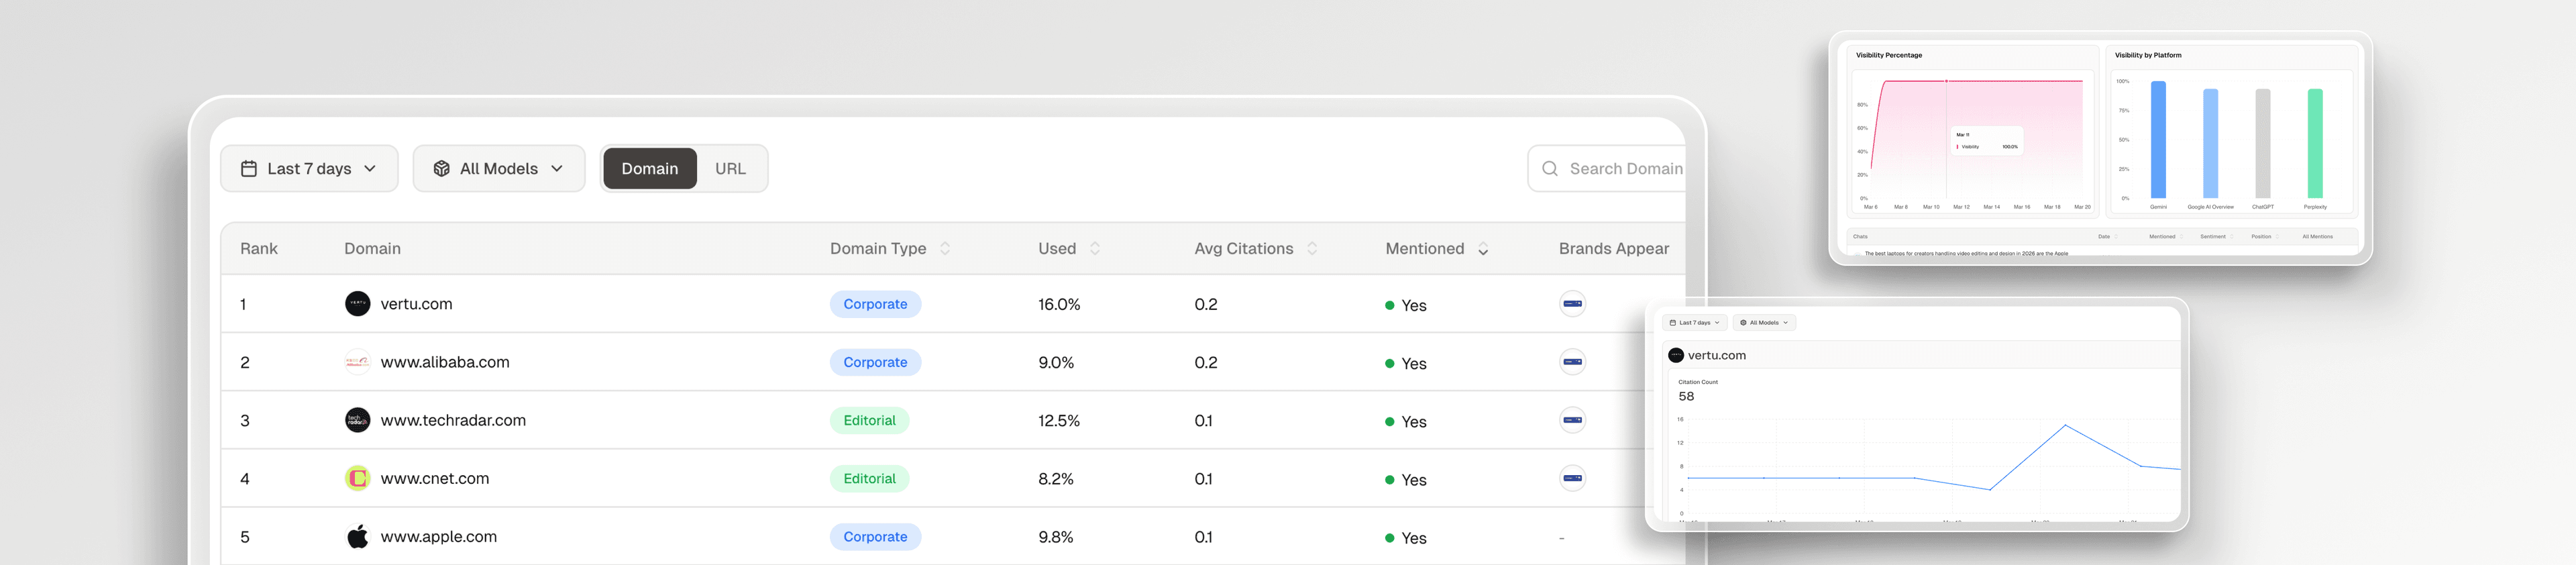Open www.alibaba.com domain row
Screen dimensions: 2576x565
[x=445, y=362]
